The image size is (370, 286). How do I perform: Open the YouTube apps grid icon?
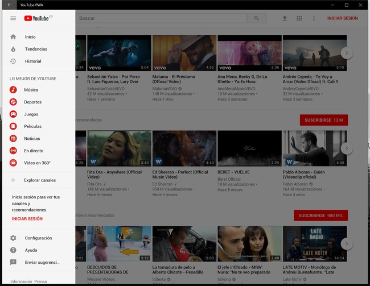299,18
